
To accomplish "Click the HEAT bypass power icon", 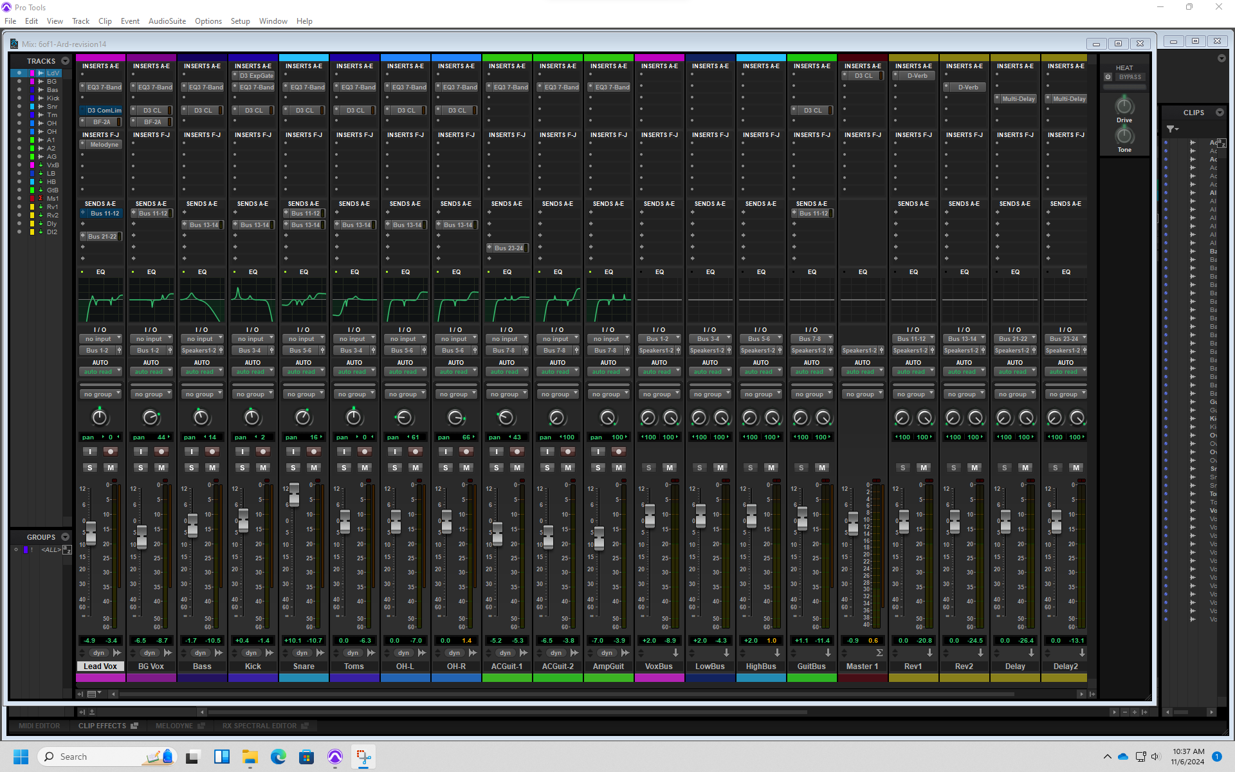I will click(x=1108, y=77).
